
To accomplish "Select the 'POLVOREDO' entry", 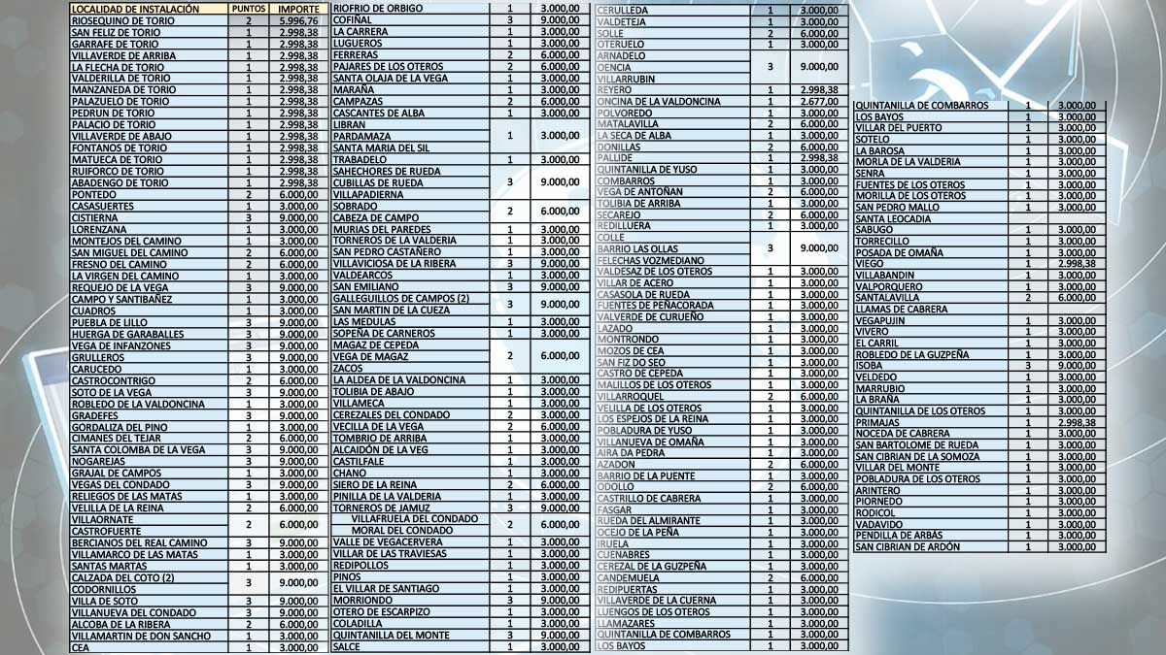I will [x=623, y=113].
